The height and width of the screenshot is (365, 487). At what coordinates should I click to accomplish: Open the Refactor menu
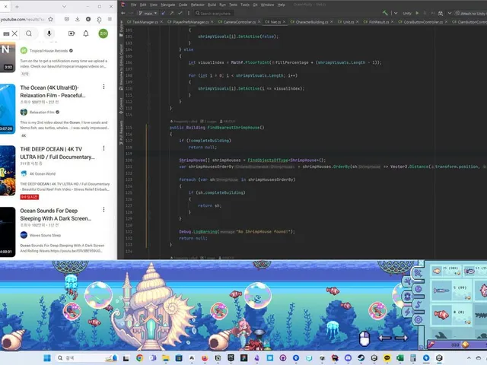[198, 5]
